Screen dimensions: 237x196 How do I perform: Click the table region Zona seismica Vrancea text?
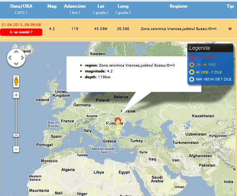pos(179,29)
